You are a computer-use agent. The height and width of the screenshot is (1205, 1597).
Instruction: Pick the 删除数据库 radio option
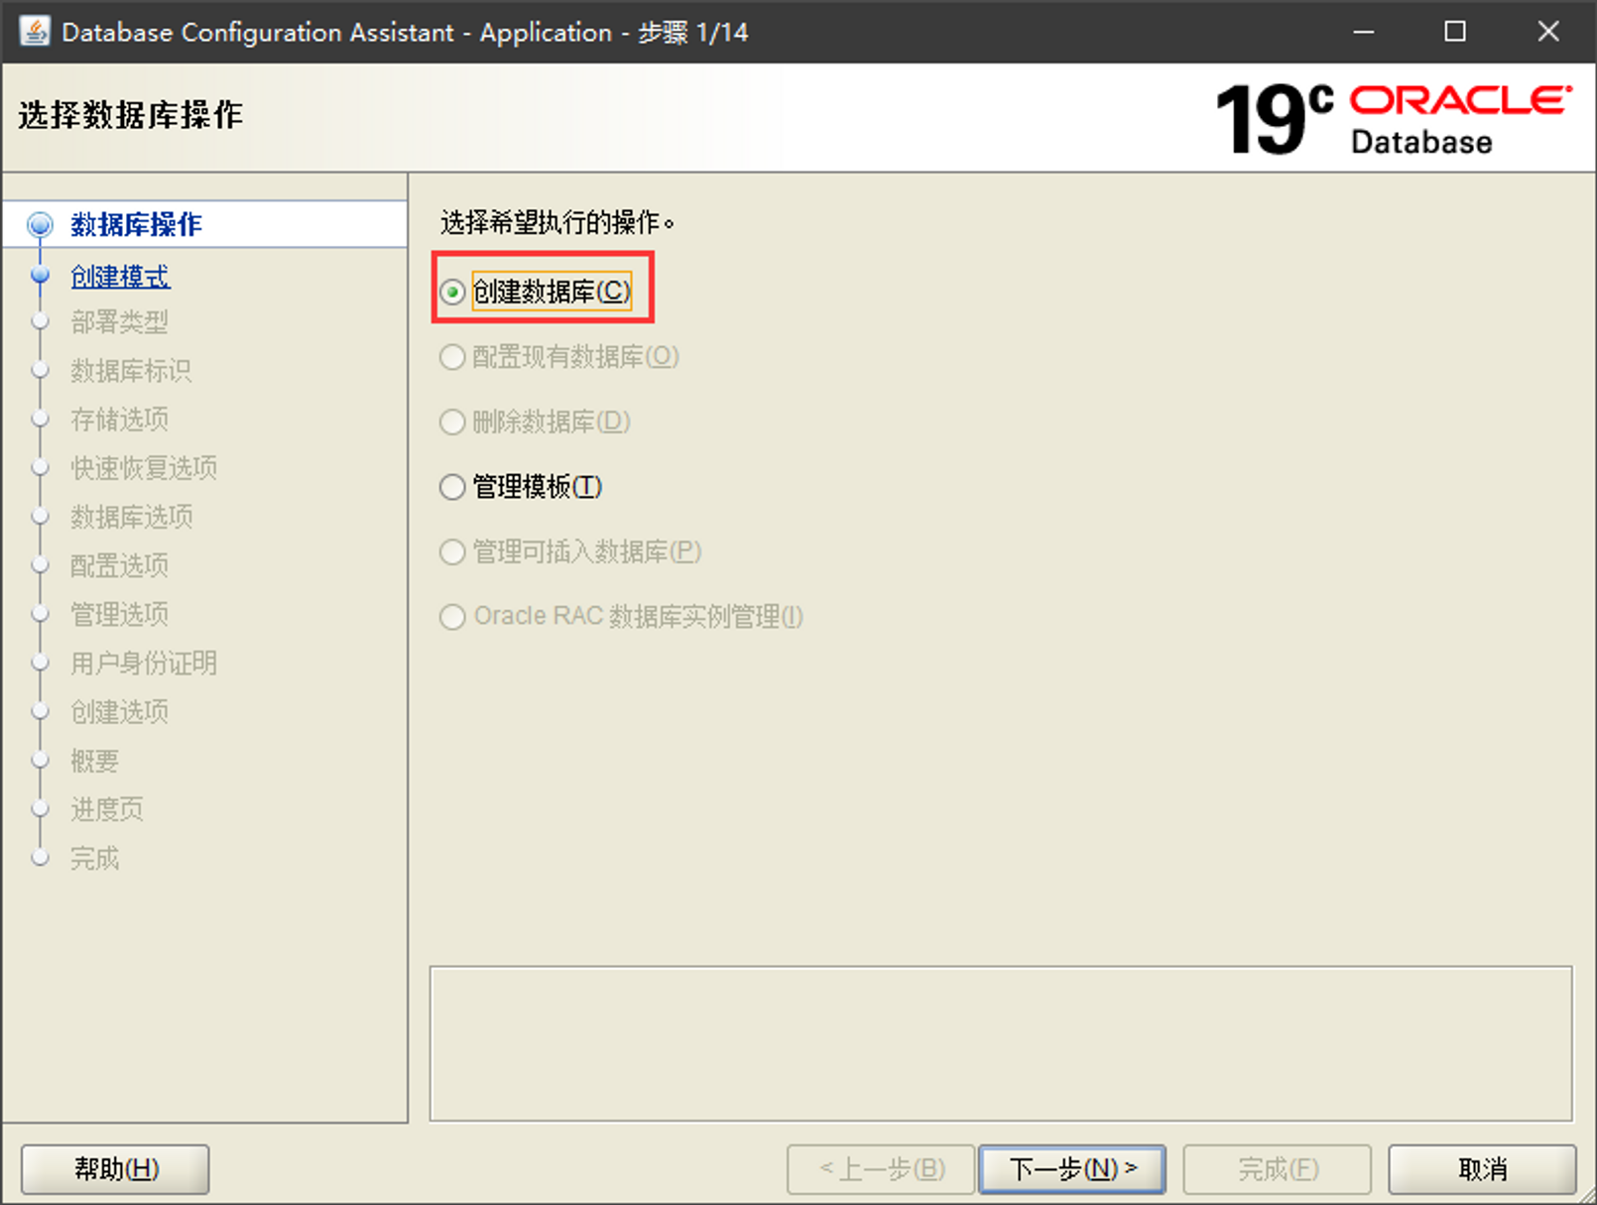(452, 422)
